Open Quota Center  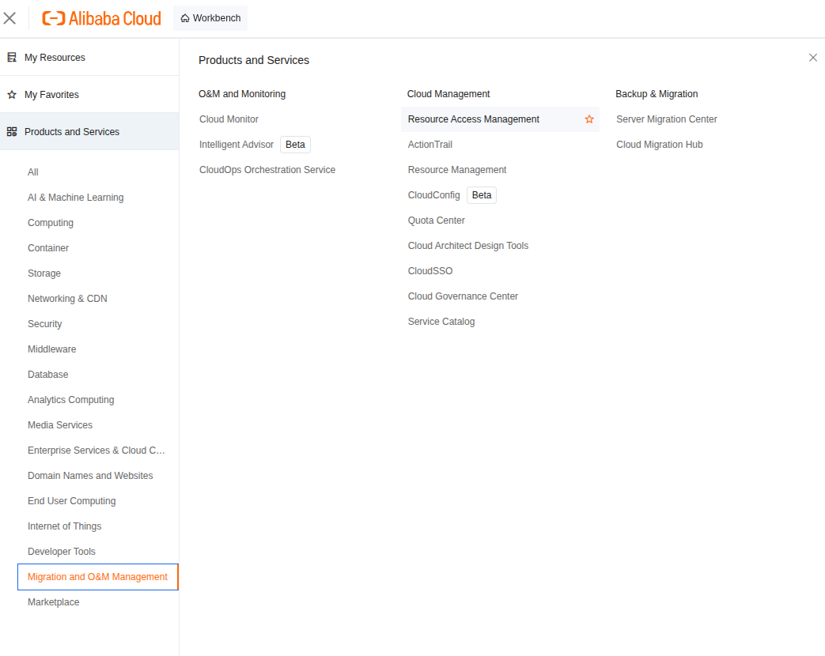(x=436, y=221)
